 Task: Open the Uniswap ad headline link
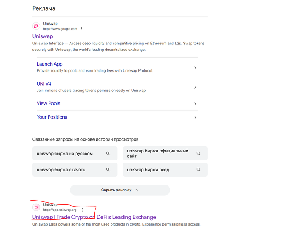[x=43, y=36]
